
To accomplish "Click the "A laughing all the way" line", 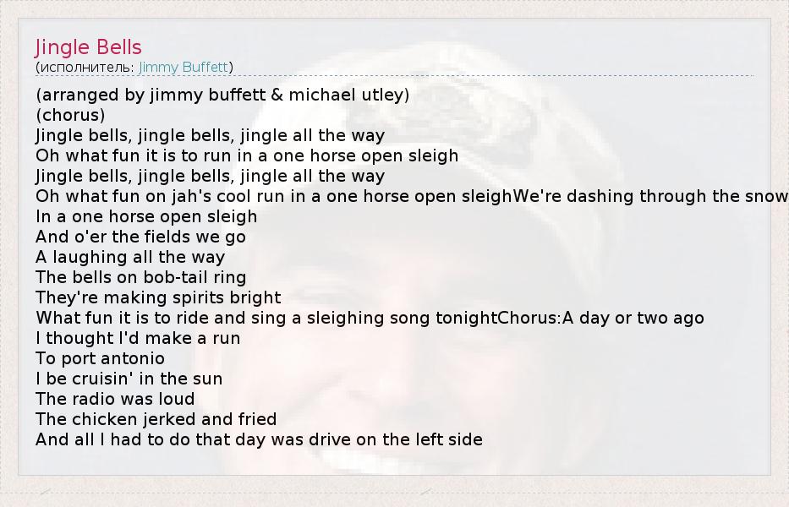I will coord(130,257).
